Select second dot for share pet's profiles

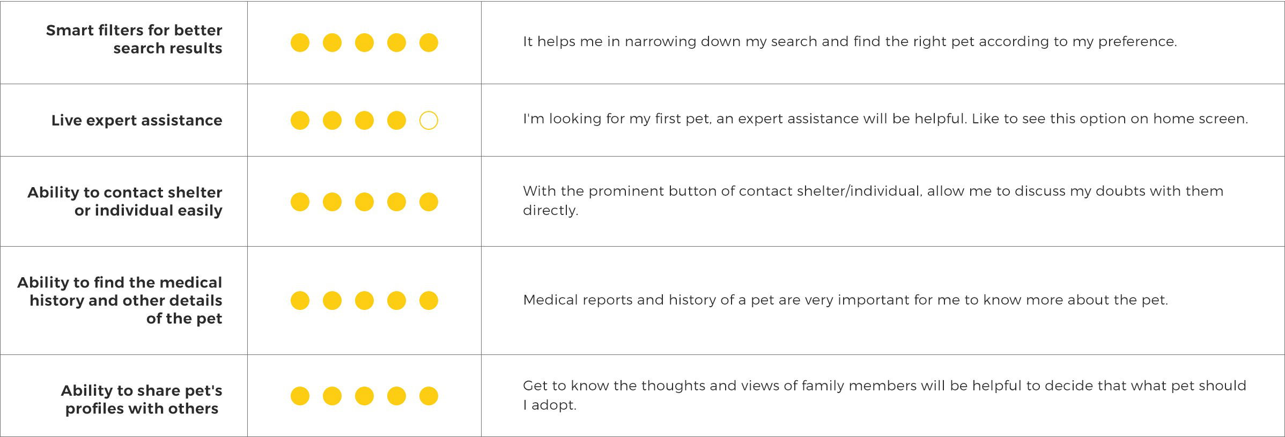point(332,396)
